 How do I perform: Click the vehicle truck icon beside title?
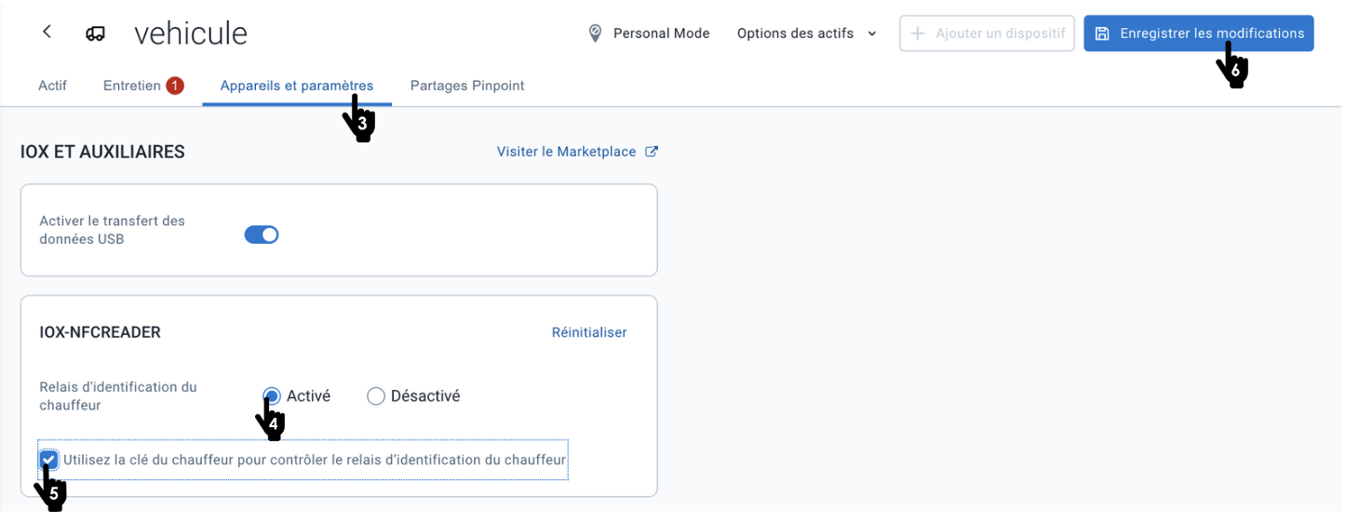[95, 34]
